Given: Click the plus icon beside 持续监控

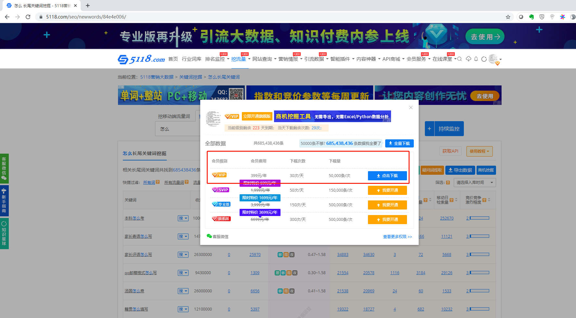Looking at the screenshot, I should [x=429, y=129].
